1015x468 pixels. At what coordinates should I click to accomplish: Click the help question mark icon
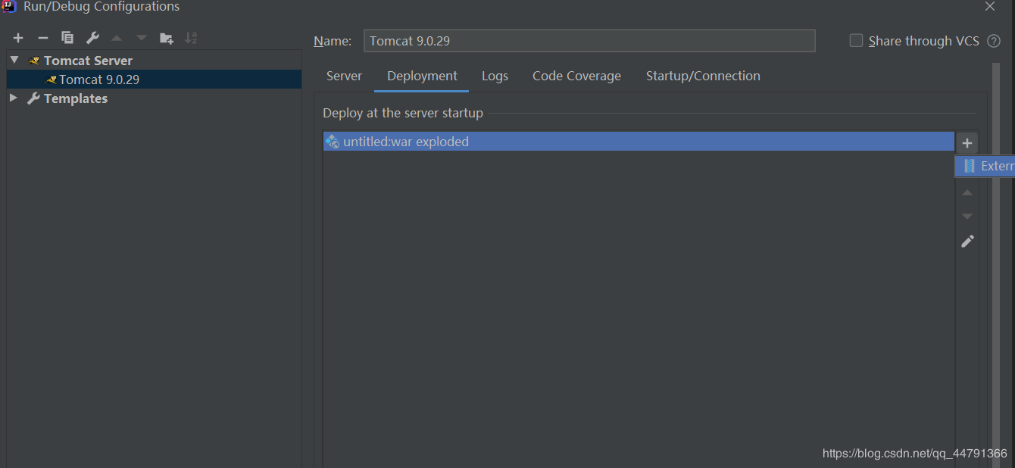coord(994,41)
